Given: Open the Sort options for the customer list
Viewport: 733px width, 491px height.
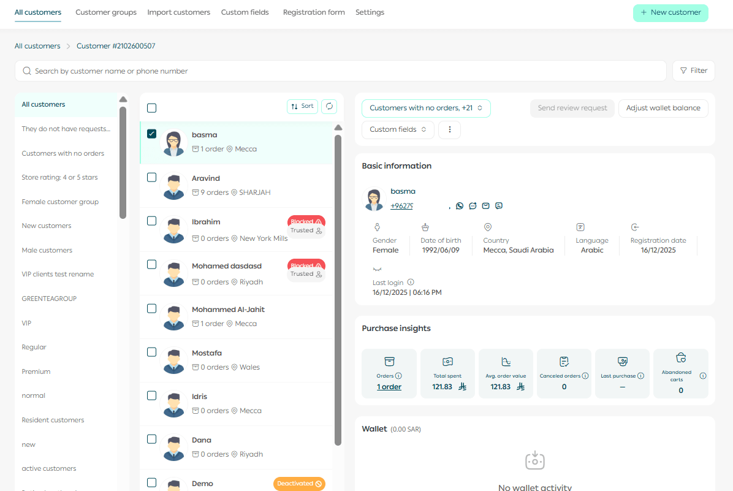Looking at the screenshot, I should pyautogui.click(x=302, y=107).
